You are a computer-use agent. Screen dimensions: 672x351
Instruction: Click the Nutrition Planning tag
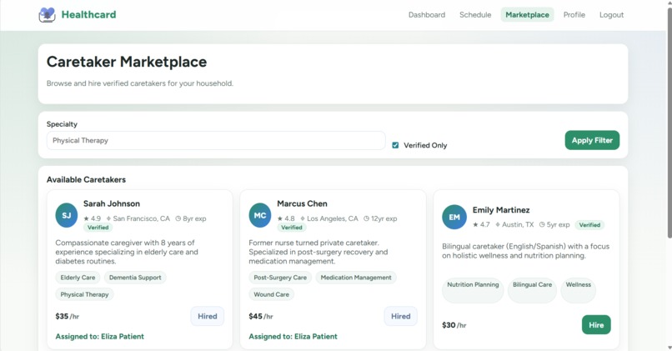point(473,290)
